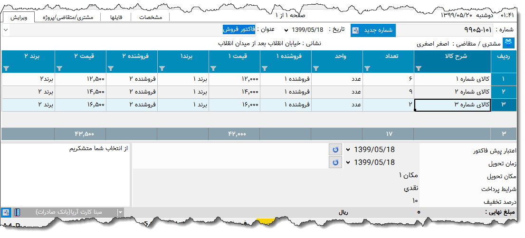This screenshot has height=238, width=525.
Task: Select row header number ۱
Action: click(x=504, y=79)
